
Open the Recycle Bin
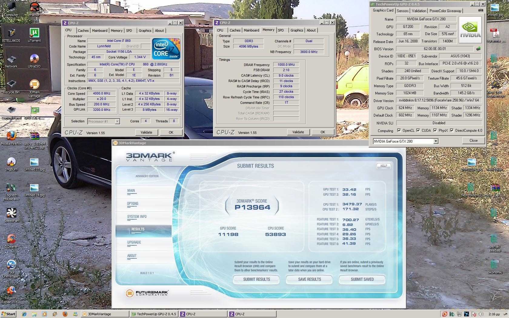click(x=11, y=87)
